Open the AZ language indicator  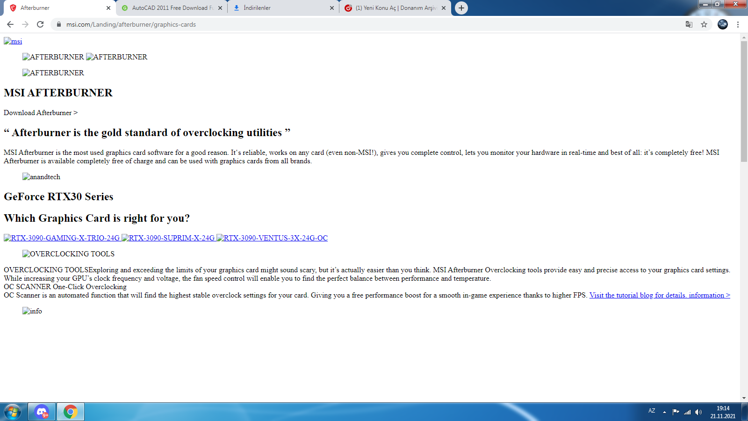tap(652, 411)
